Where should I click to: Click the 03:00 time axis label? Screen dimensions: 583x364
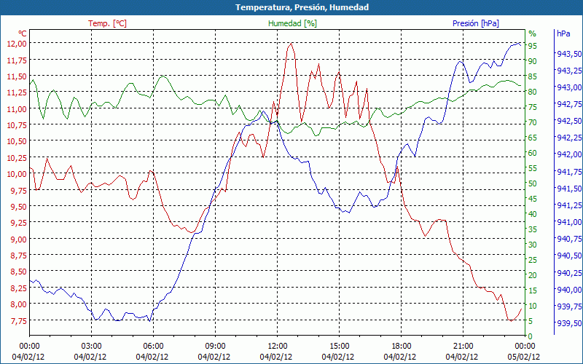click(90, 347)
